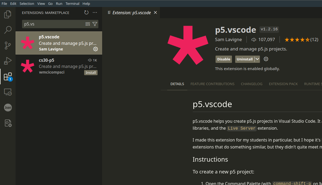322x185 pixels.
Task: Install the cs30-p5 extension
Action: pyautogui.click(x=91, y=72)
